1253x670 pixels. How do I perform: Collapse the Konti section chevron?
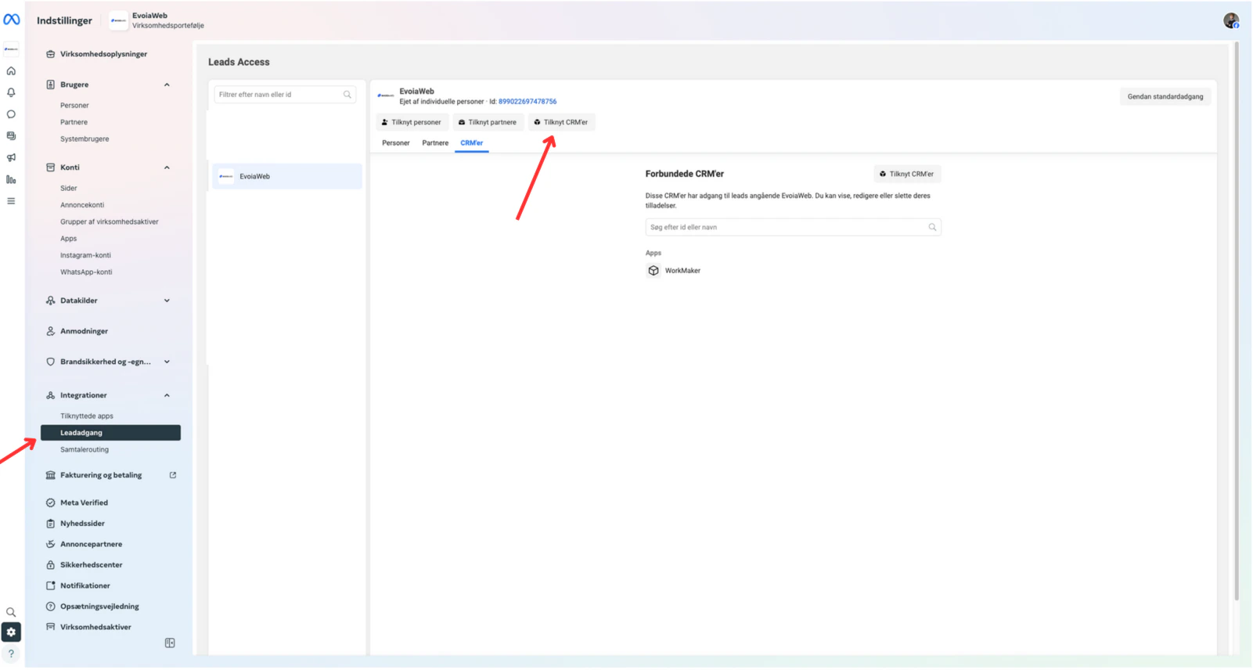pyautogui.click(x=167, y=167)
